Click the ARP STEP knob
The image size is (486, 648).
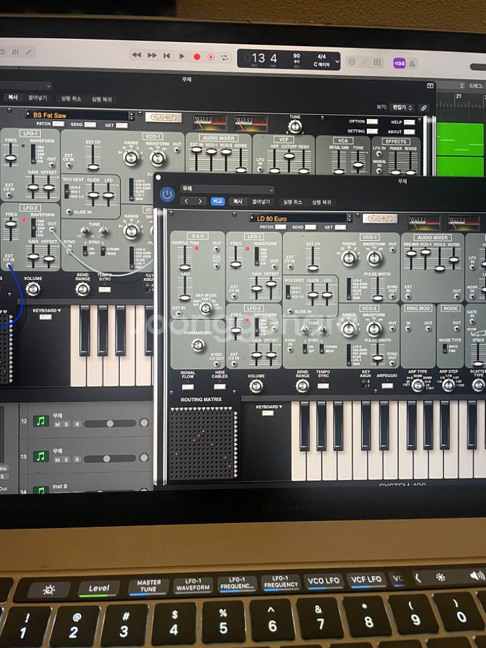[448, 385]
